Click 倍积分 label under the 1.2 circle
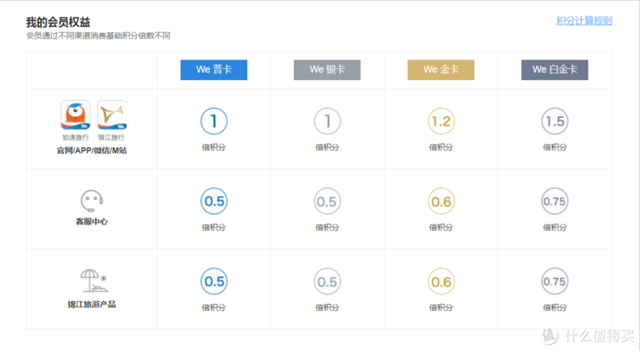 tap(441, 147)
